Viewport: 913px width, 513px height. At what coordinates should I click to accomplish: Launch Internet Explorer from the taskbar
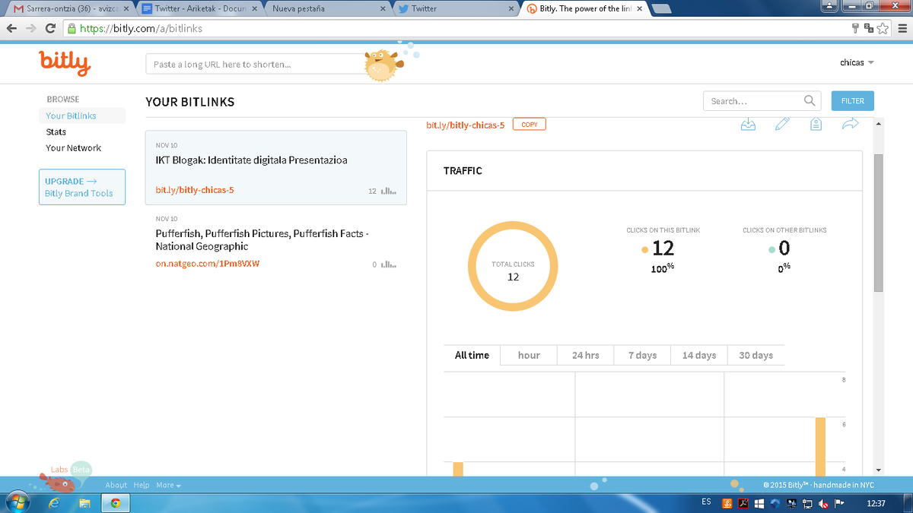click(53, 502)
